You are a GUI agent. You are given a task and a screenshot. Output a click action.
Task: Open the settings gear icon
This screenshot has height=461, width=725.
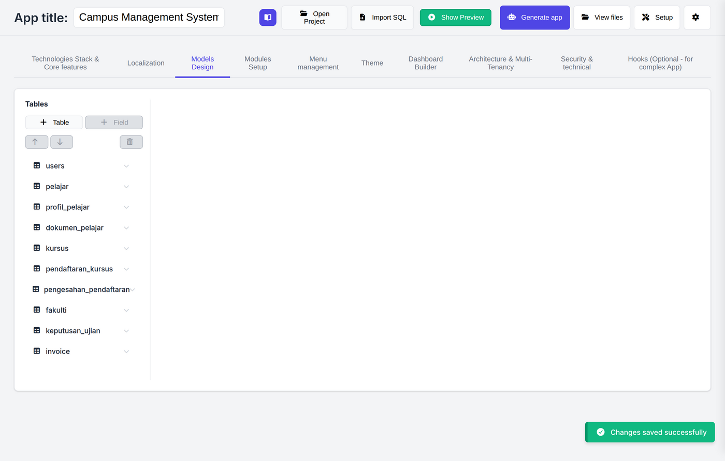697,18
